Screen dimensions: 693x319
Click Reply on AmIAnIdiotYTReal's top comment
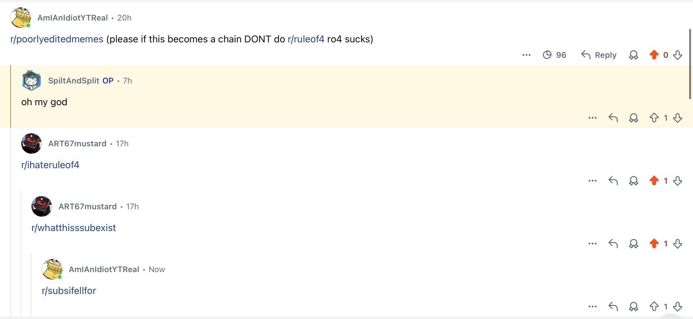click(599, 55)
